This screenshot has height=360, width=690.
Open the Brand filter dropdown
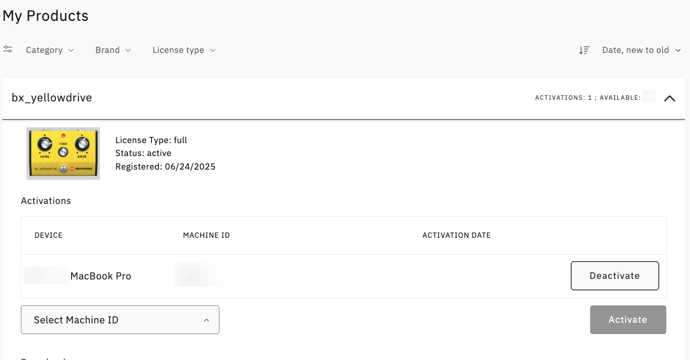pos(113,50)
